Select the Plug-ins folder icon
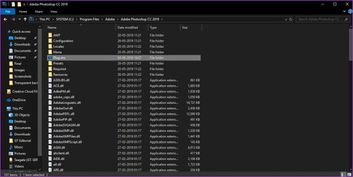Viewport: 353px width, 177px height. point(50,57)
